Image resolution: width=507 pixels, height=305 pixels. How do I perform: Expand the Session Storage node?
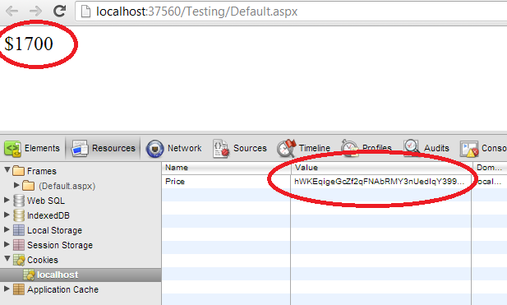tap(7, 244)
